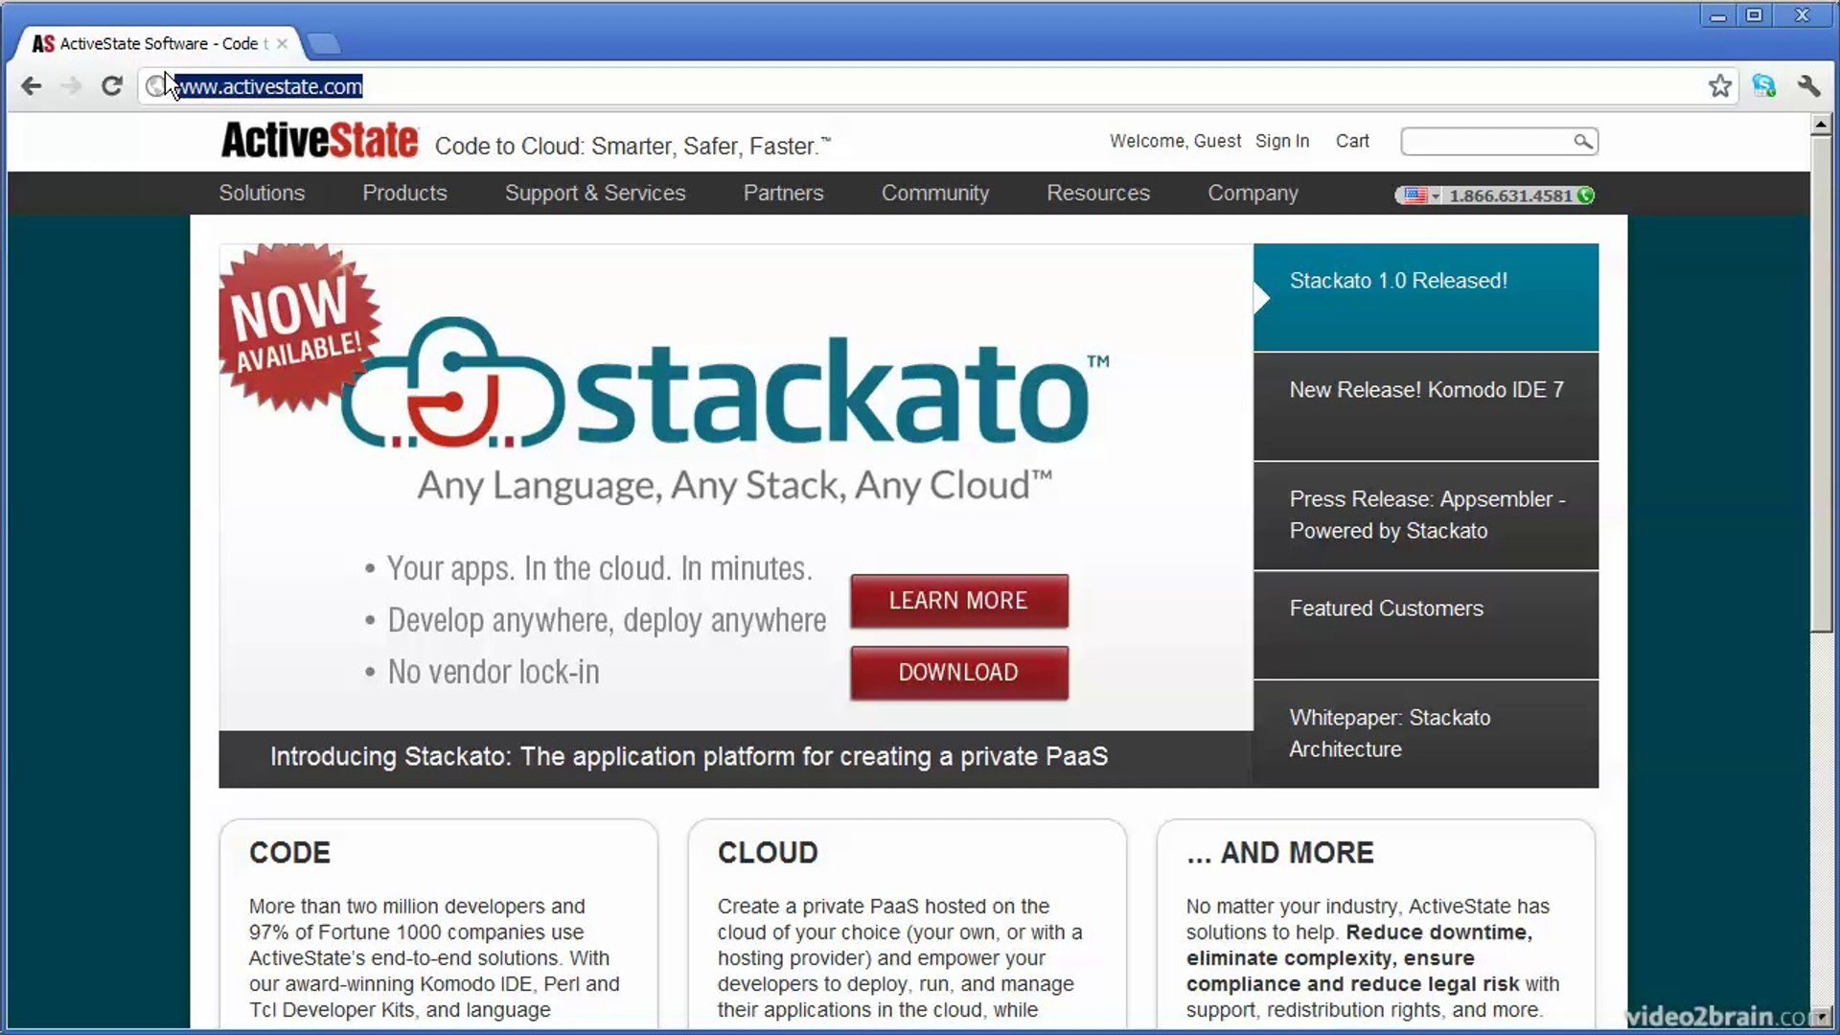This screenshot has height=1035, width=1840.
Task: Open the Support & Services menu
Action: point(595,193)
